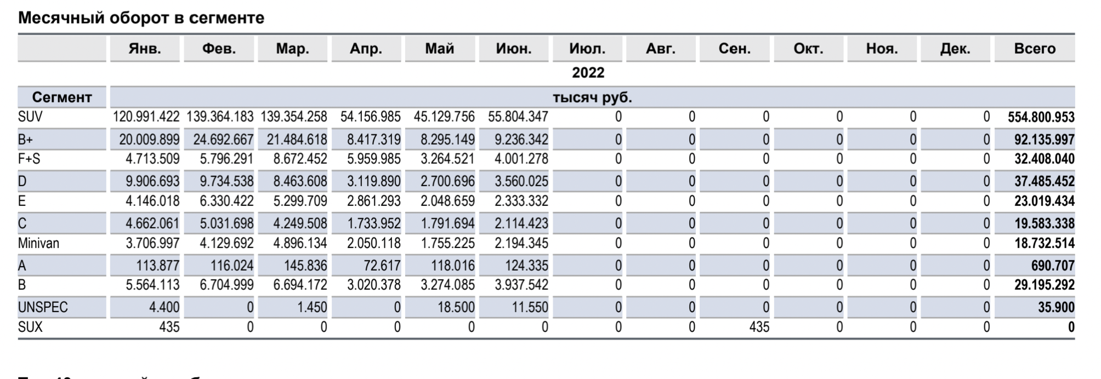Click F+S March value 8.672.452

[300, 159]
